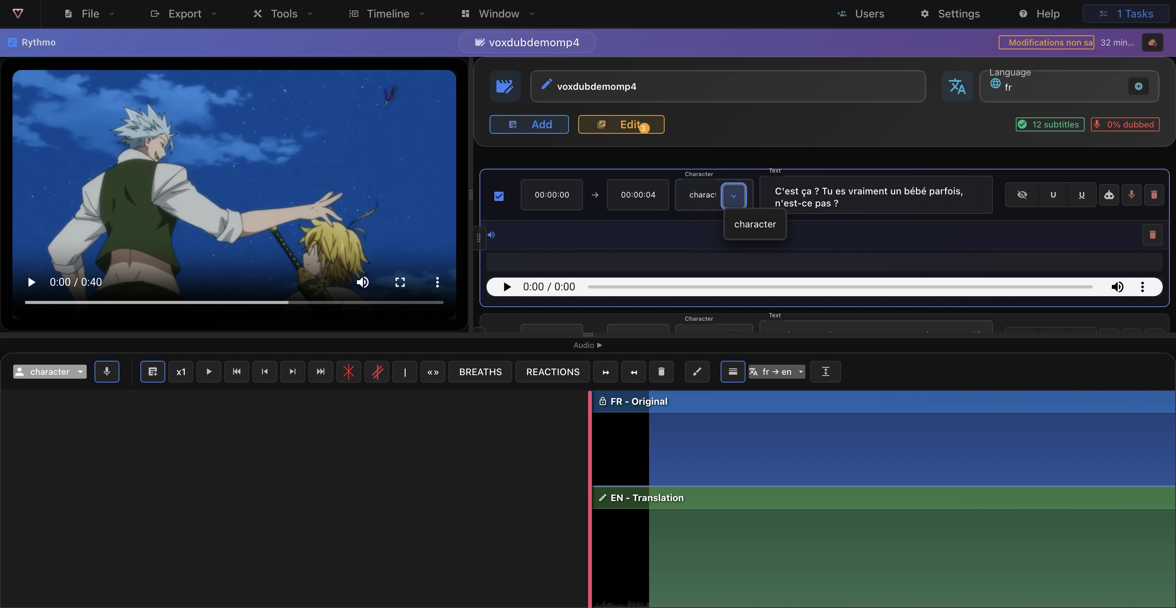This screenshot has width=1176, height=608.
Task: Seek on the video progress bar
Action: coord(234,302)
